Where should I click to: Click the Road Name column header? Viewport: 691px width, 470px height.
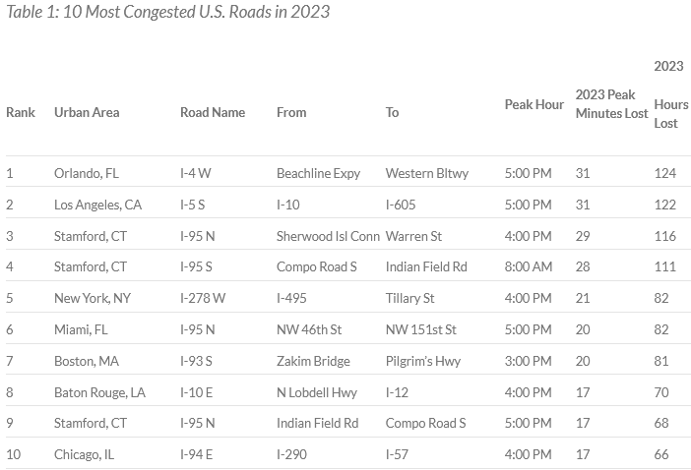coord(213,112)
